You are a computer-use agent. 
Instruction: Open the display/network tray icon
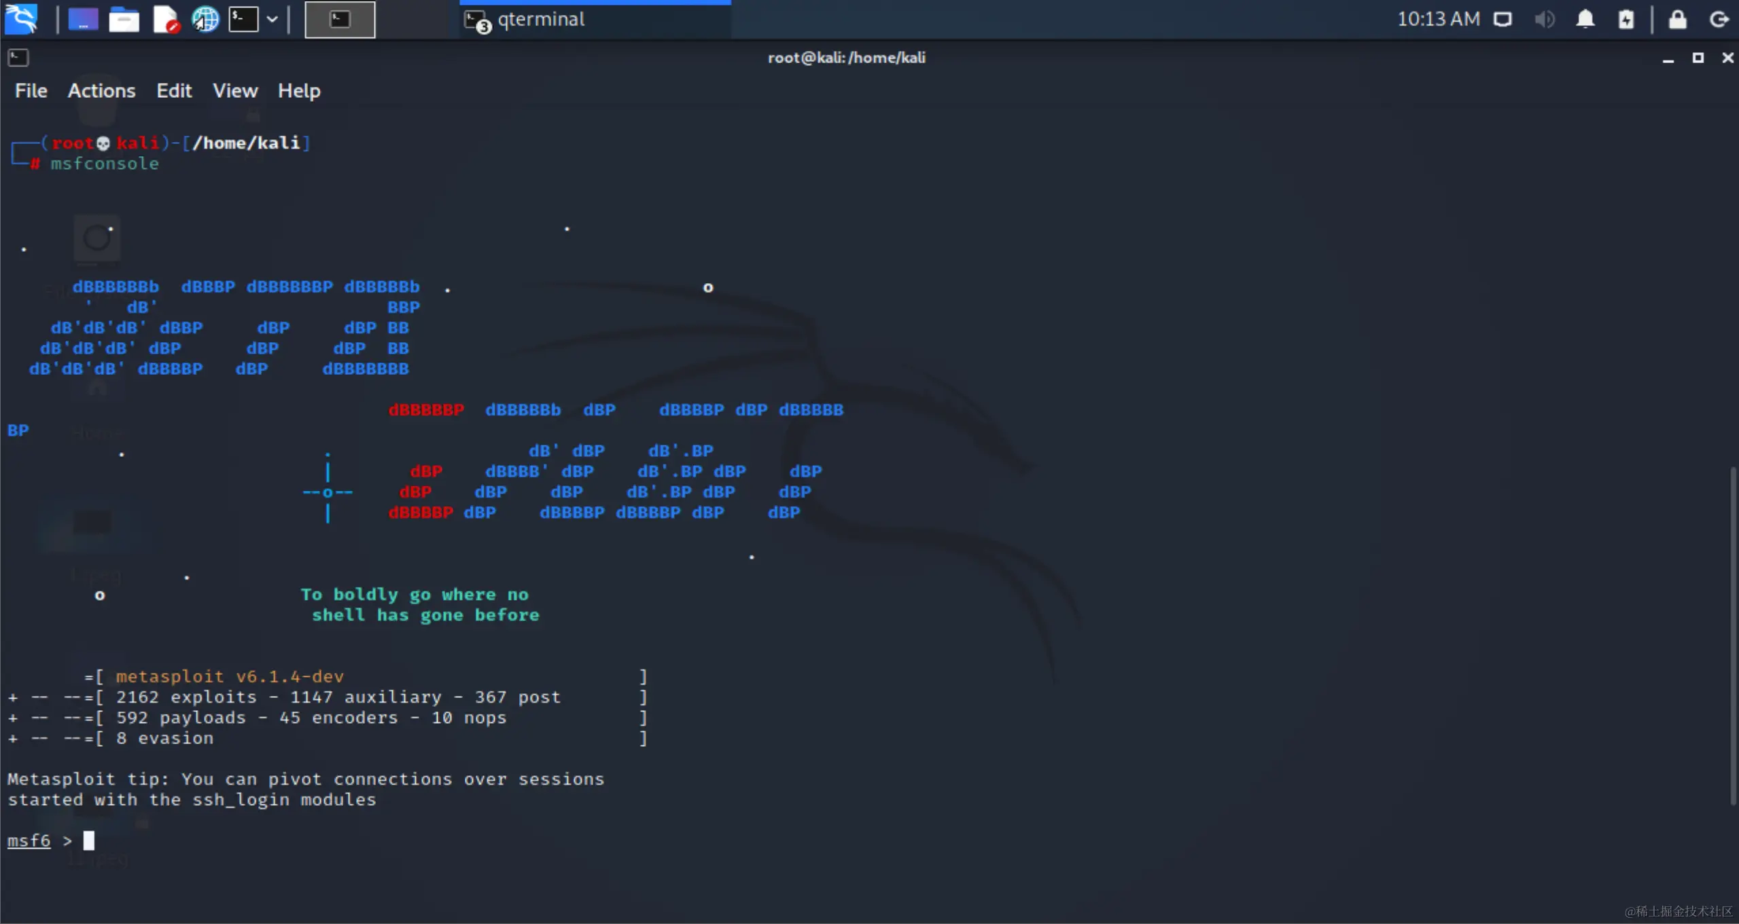(x=1503, y=19)
